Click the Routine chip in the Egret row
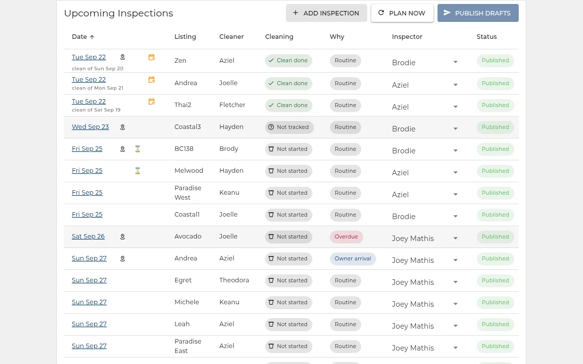Image resolution: width=583 pixels, height=364 pixels. 345,280
